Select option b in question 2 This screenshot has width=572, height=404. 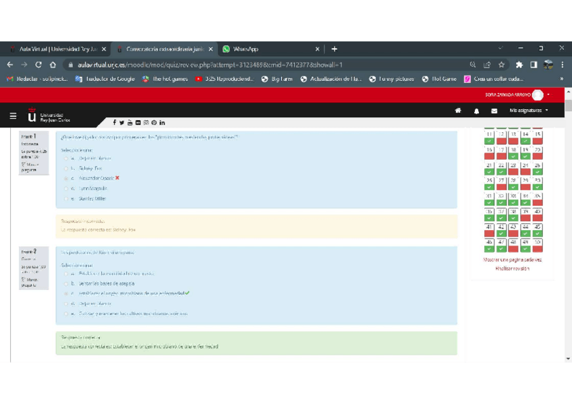coord(66,284)
